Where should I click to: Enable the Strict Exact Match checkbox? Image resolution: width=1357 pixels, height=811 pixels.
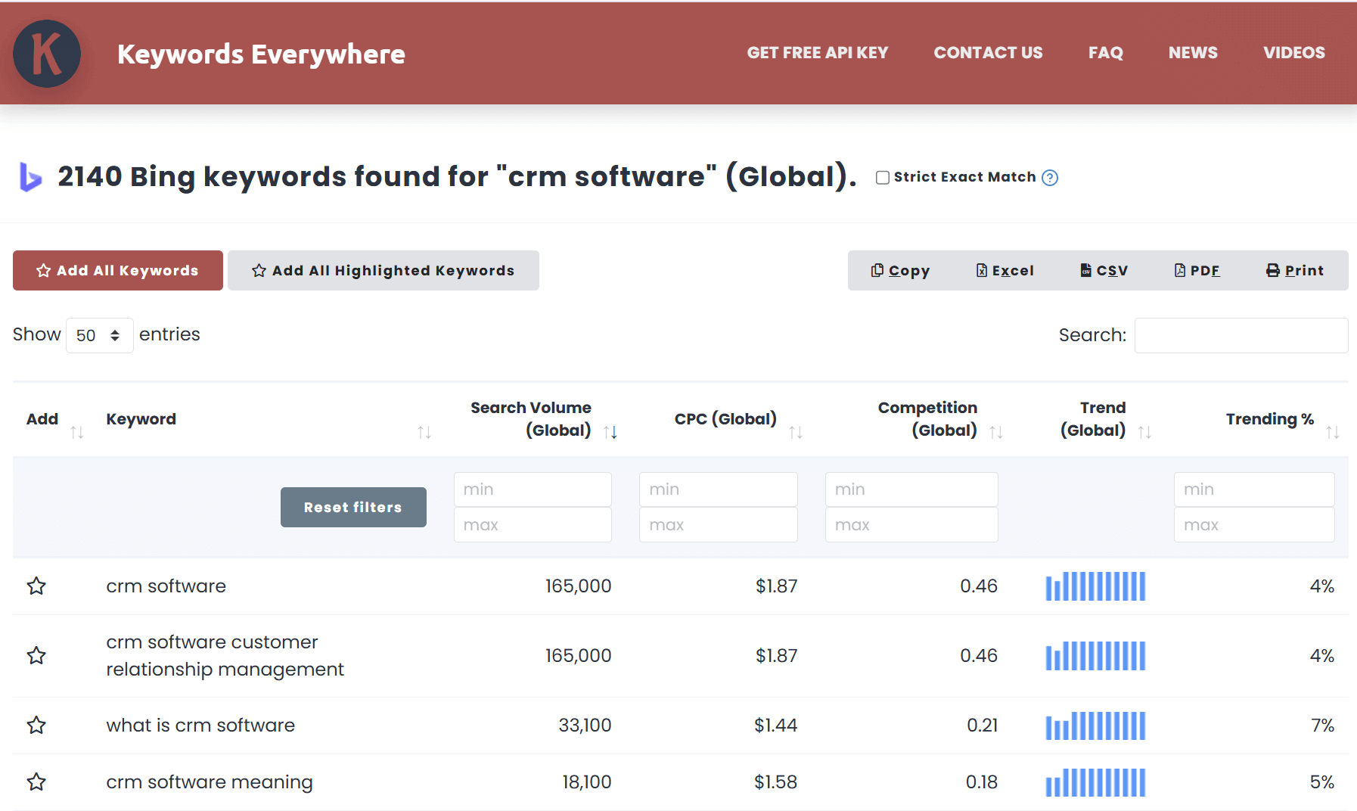click(x=882, y=178)
